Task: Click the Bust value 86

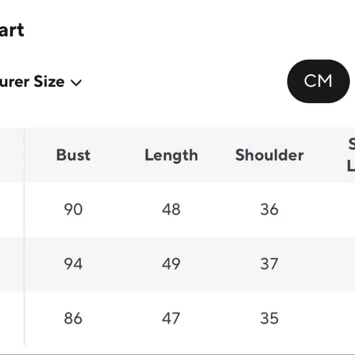Action: click(73, 318)
